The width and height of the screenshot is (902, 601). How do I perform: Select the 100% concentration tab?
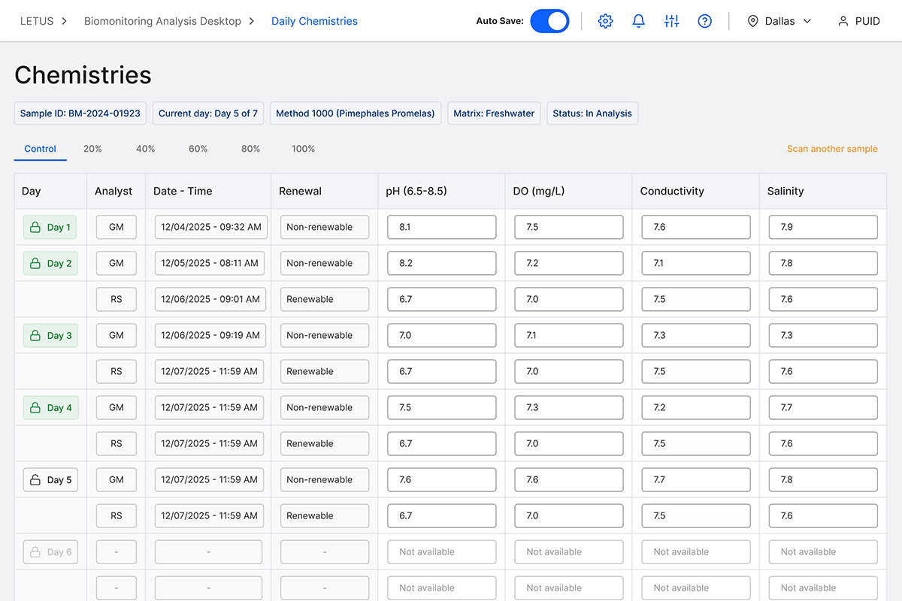pos(303,149)
